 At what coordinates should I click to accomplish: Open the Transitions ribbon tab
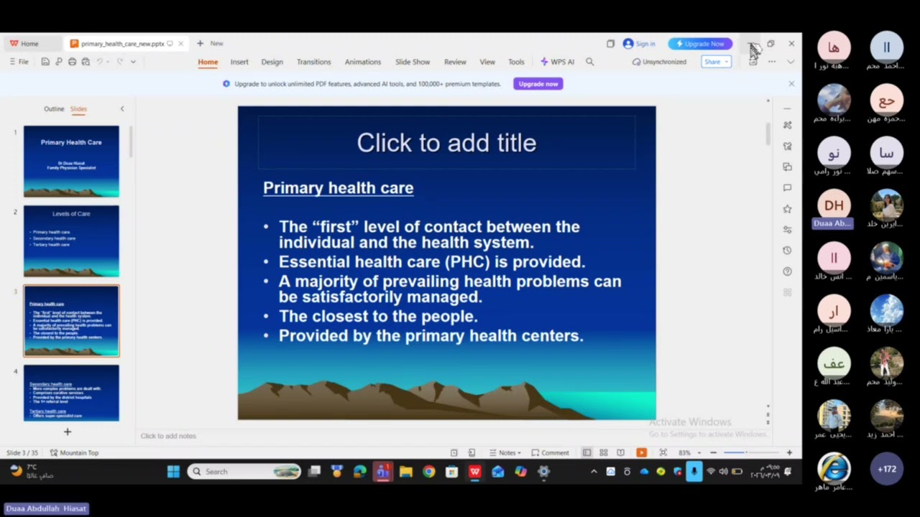point(313,62)
